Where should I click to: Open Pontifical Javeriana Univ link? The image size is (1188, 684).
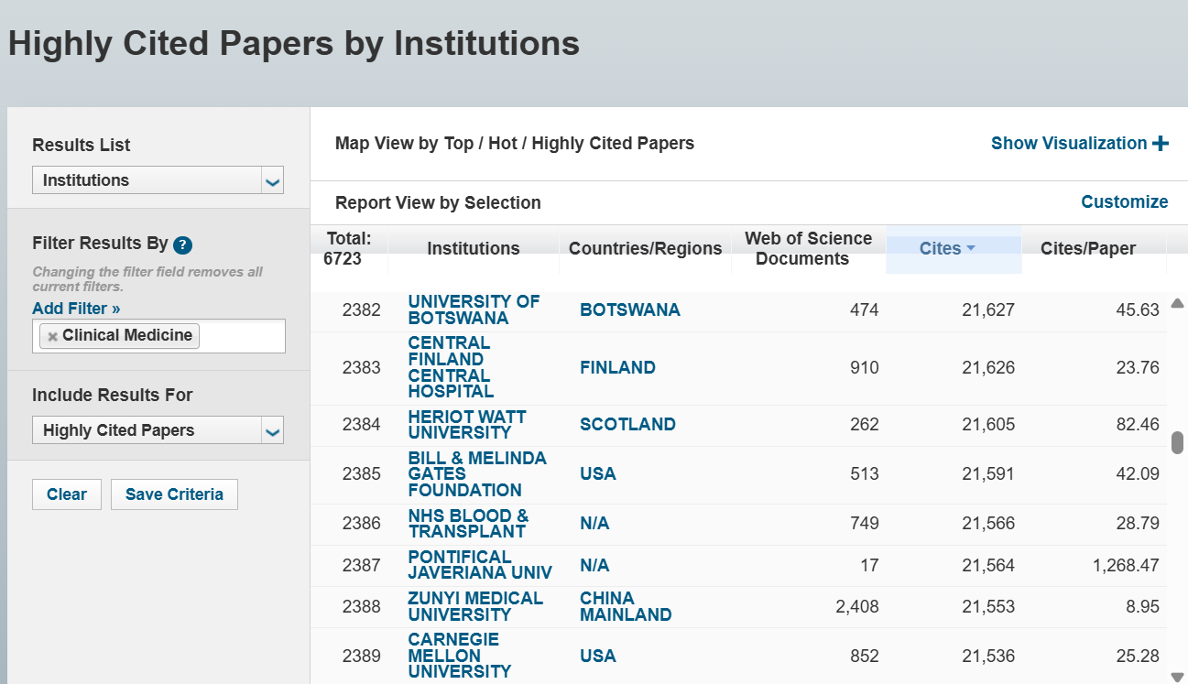point(480,565)
